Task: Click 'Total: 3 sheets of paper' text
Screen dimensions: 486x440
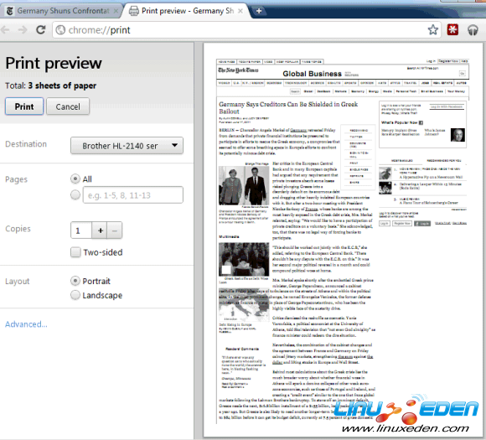Action: [x=50, y=85]
